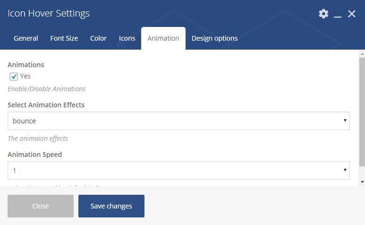Click the scrollbar down arrow
The width and height of the screenshot is (365, 225).
pos(362,182)
